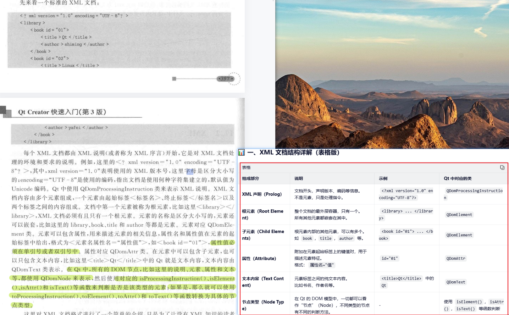
Task: Click the QDomAttr class name
Action: (x=456, y=258)
